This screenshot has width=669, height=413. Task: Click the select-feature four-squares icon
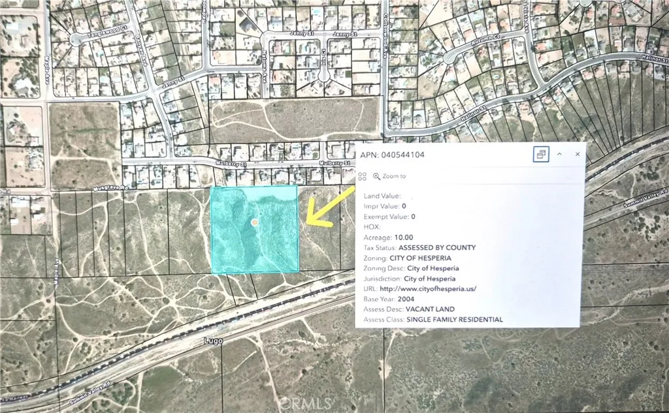(362, 176)
